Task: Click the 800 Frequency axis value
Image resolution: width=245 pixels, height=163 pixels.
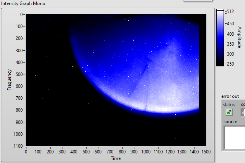Action: coord(20,110)
